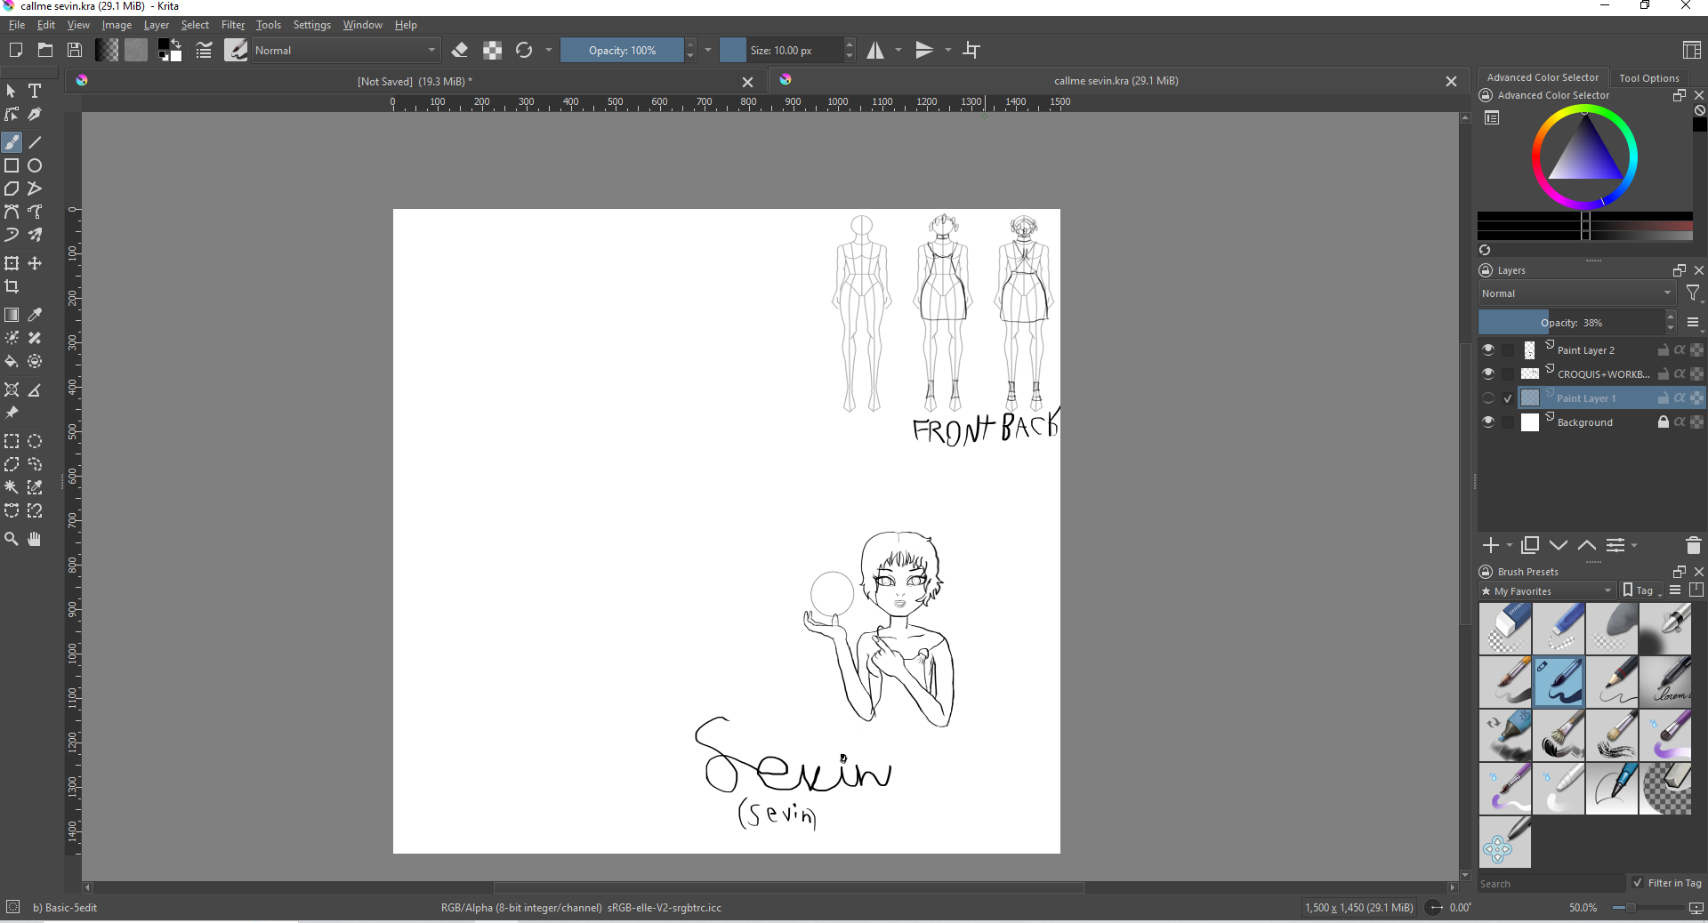The image size is (1708, 923).
Task: Open the layer blending mode dropdown
Action: (x=1577, y=293)
